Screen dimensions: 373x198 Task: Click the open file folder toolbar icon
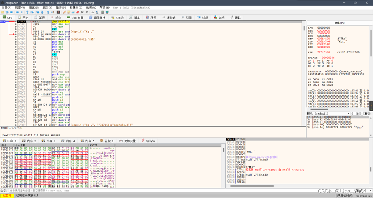2,12
